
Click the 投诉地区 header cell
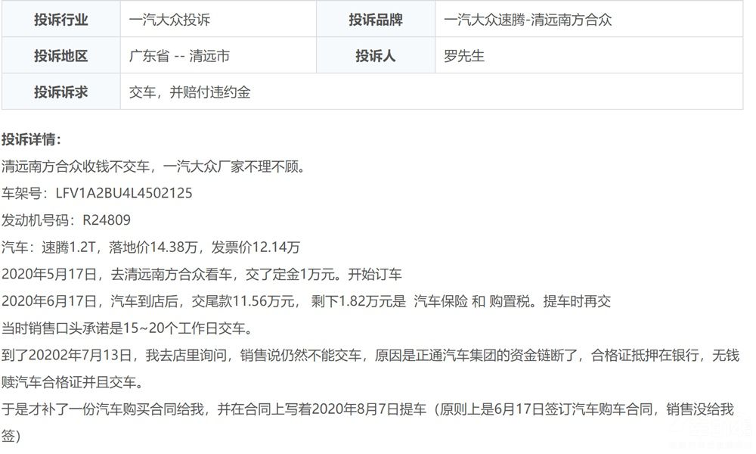pyautogui.click(x=60, y=55)
